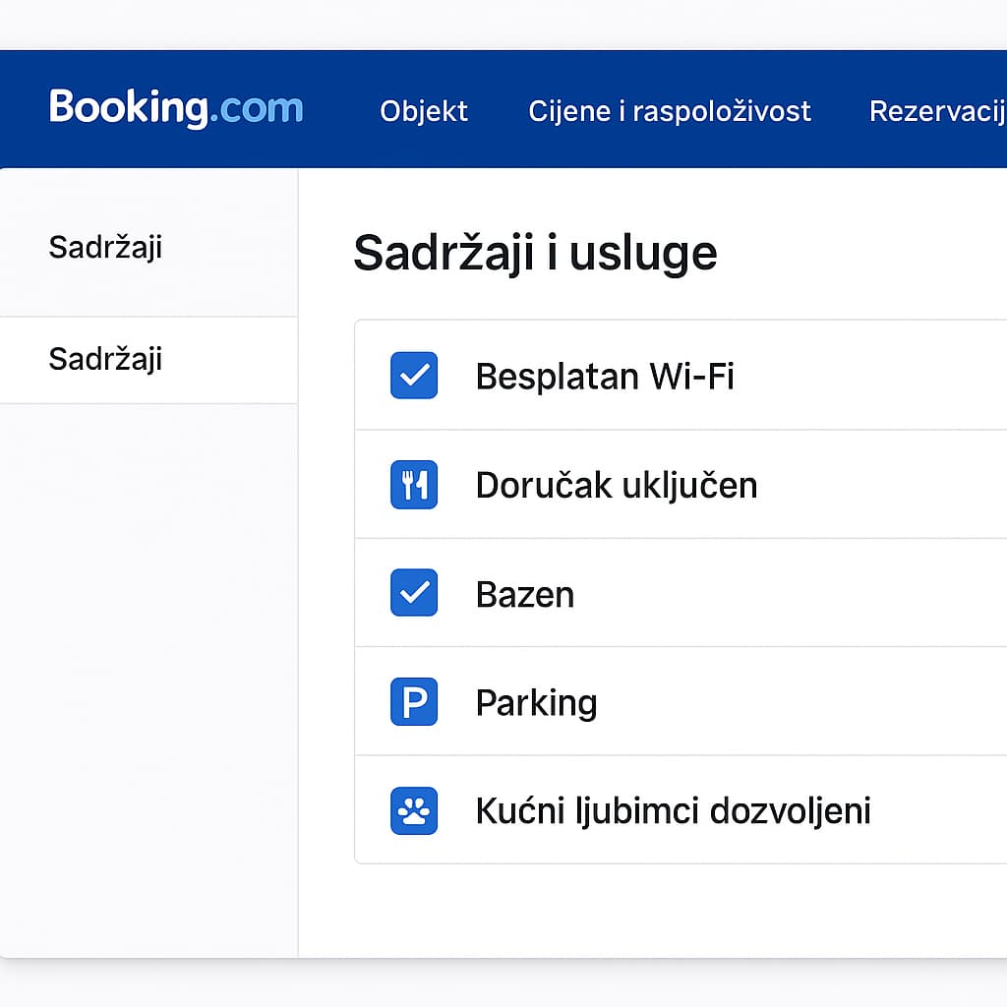This screenshot has height=1007, width=1007.
Task: Click the Doručak uključen label
Action: click(617, 485)
